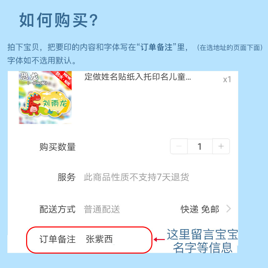Decrease purchase quantity with minus button

coord(179,146)
